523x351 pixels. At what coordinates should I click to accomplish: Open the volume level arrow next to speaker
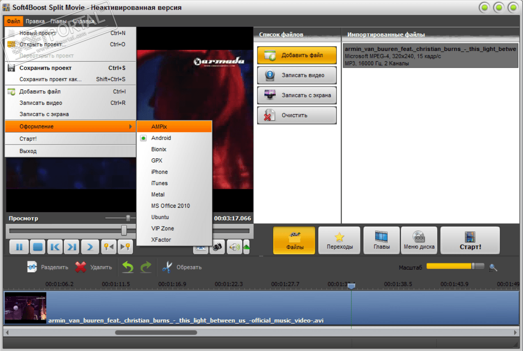[x=246, y=247]
